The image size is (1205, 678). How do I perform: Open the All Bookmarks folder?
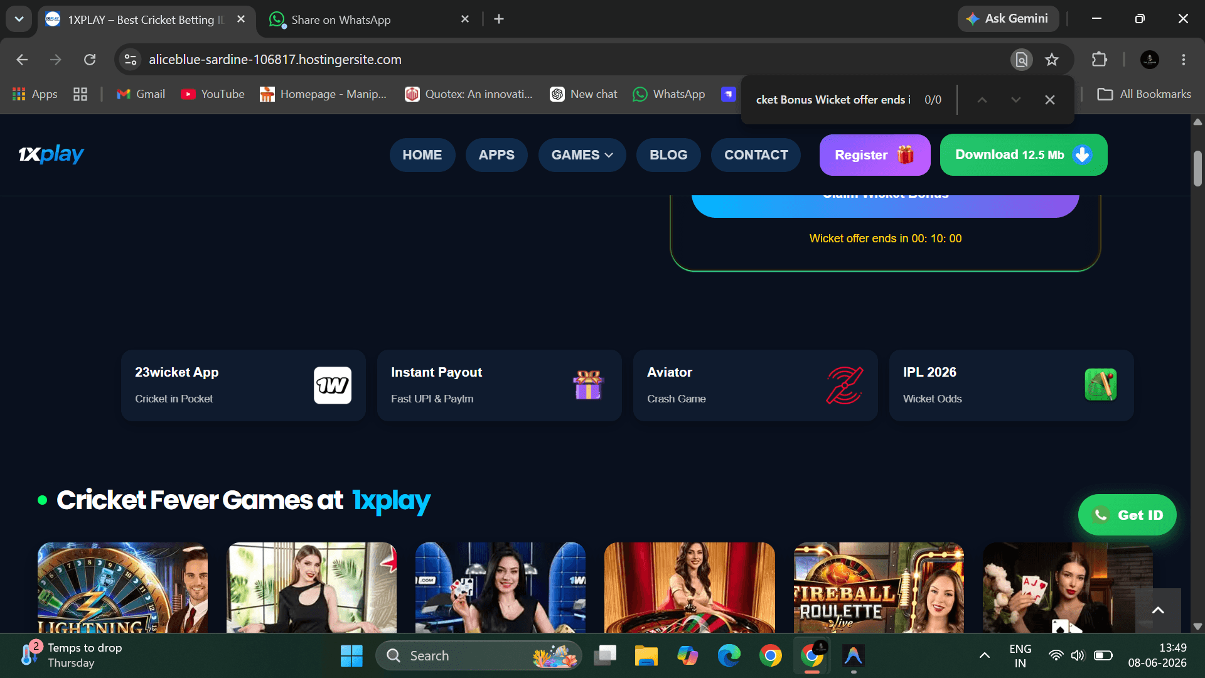pyautogui.click(x=1144, y=94)
